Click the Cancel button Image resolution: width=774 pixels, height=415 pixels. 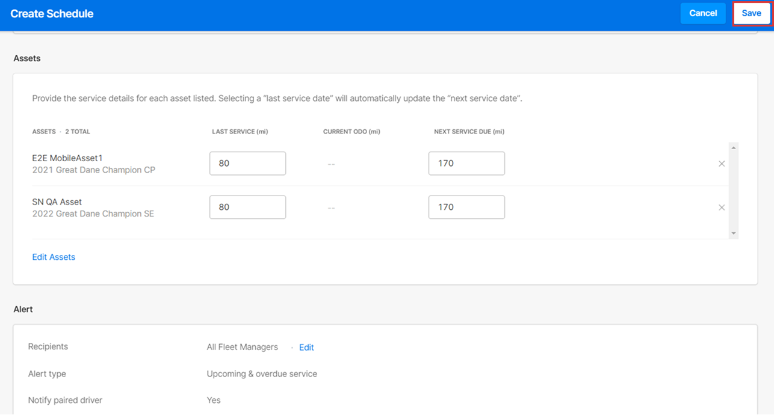[x=703, y=13]
